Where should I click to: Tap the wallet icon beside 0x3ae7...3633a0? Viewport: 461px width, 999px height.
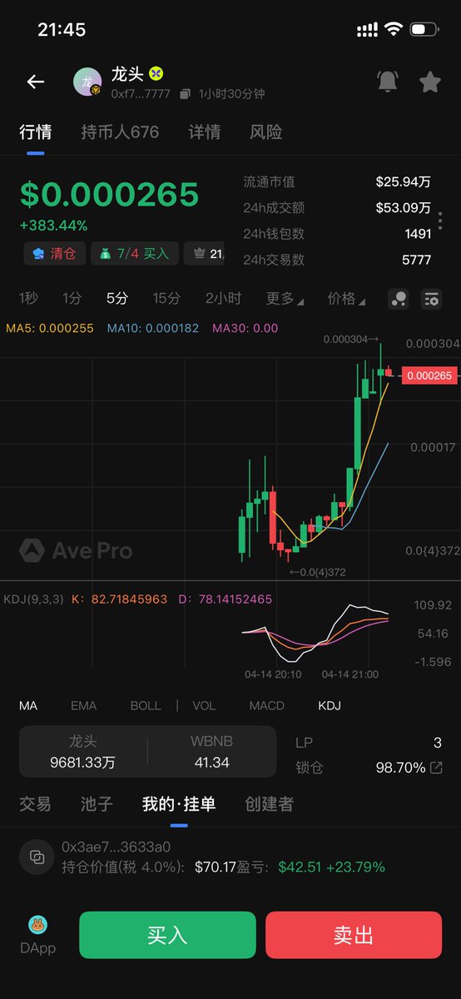coord(37,857)
